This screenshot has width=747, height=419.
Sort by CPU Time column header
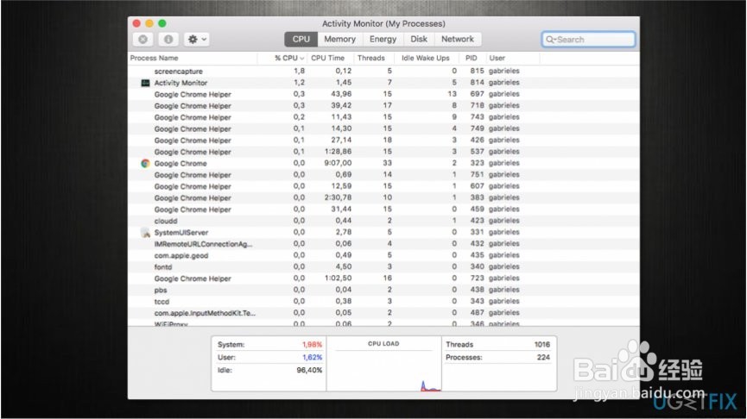tap(330, 58)
